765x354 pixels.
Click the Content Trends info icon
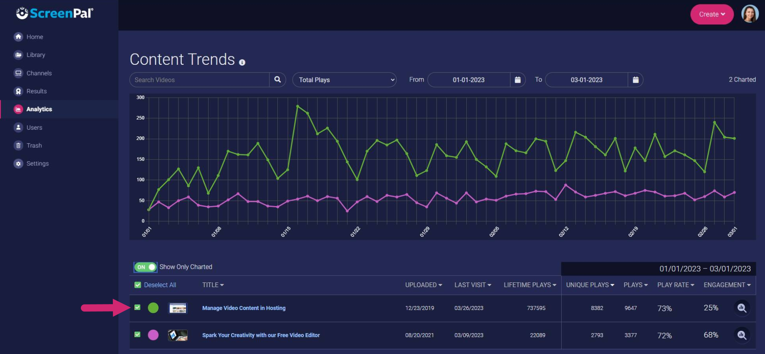click(x=242, y=62)
